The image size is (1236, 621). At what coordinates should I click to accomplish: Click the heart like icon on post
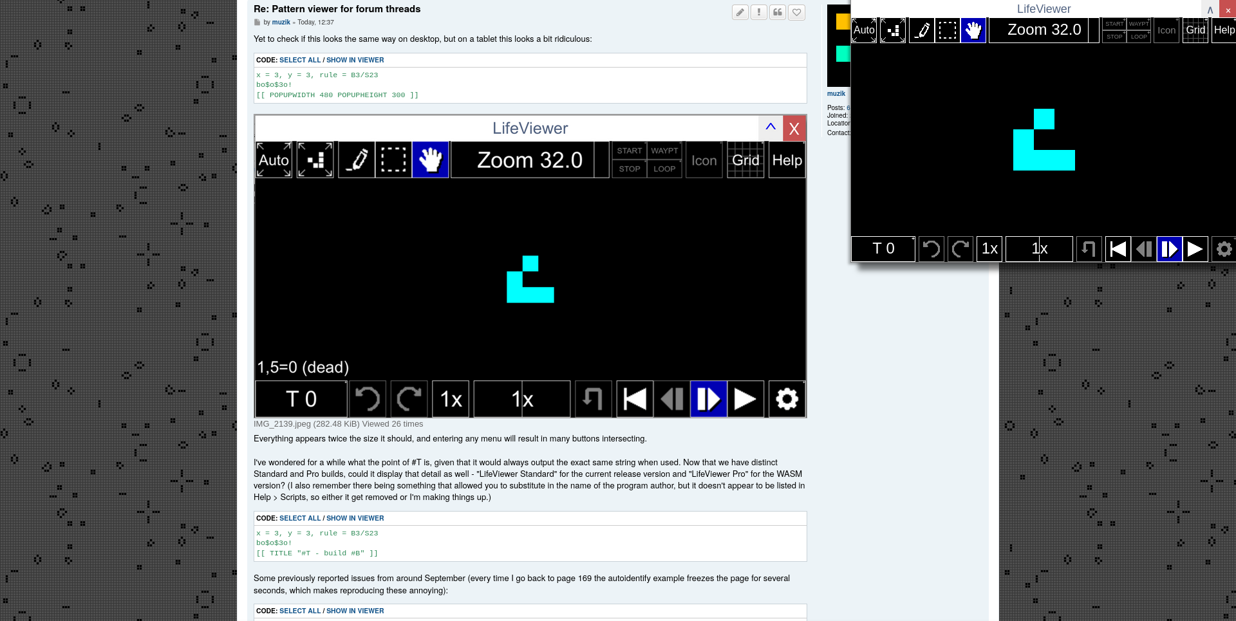(797, 12)
